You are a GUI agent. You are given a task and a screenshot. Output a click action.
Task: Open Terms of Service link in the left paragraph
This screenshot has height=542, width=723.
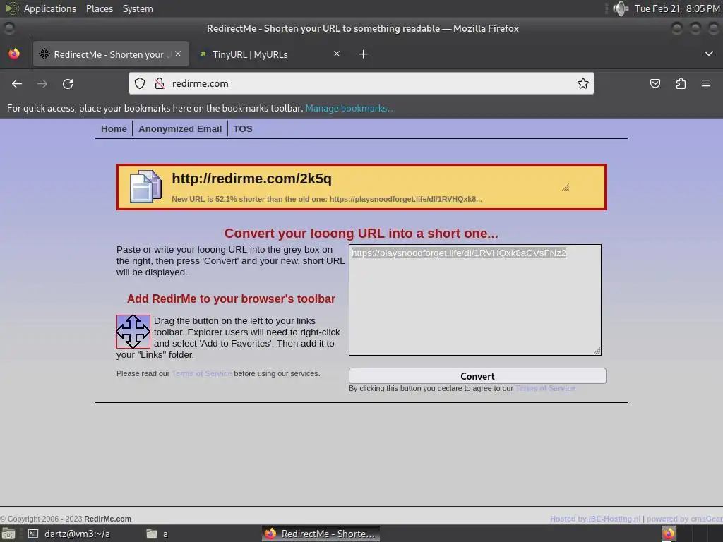[201, 373]
